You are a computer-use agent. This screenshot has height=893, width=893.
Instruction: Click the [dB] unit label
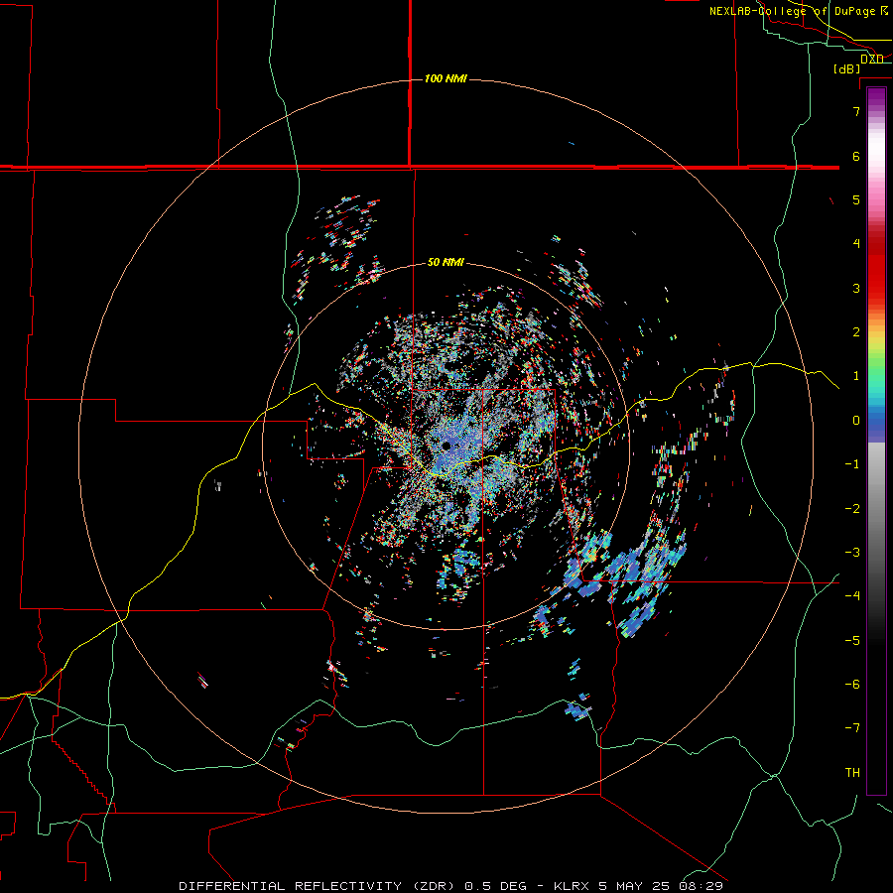tap(846, 68)
